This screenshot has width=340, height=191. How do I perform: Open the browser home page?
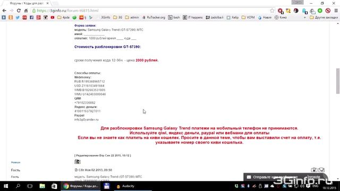click(26, 11)
